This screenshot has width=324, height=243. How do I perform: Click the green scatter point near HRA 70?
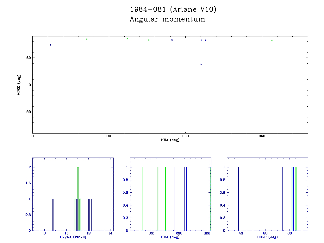coord(87,39)
